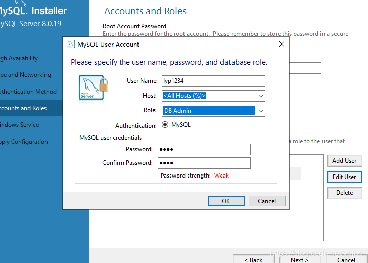This screenshot has width=368, height=263.
Task: Proceed with Next in installer wizard
Action: click(299, 259)
